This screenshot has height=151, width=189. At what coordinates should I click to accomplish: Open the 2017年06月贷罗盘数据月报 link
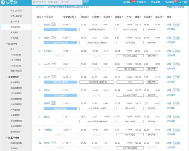(x=68, y=7)
